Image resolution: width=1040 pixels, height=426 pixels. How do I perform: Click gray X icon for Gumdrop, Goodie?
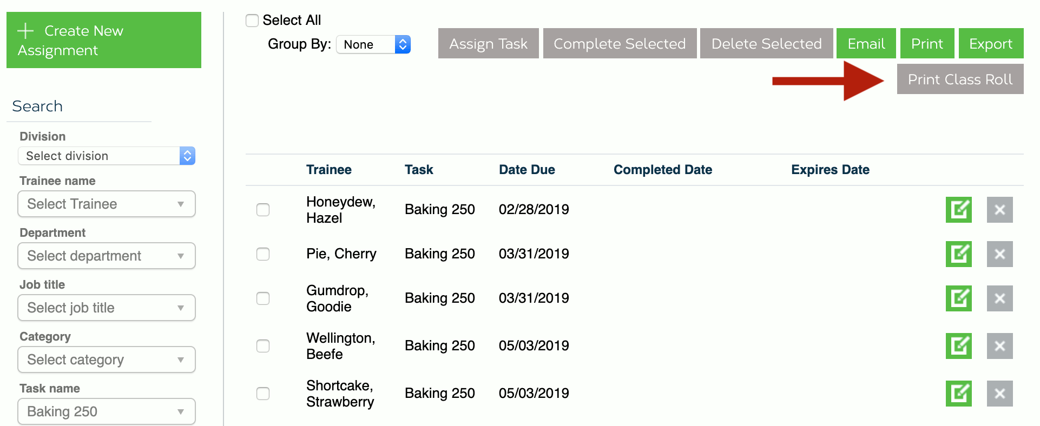[999, 298]
